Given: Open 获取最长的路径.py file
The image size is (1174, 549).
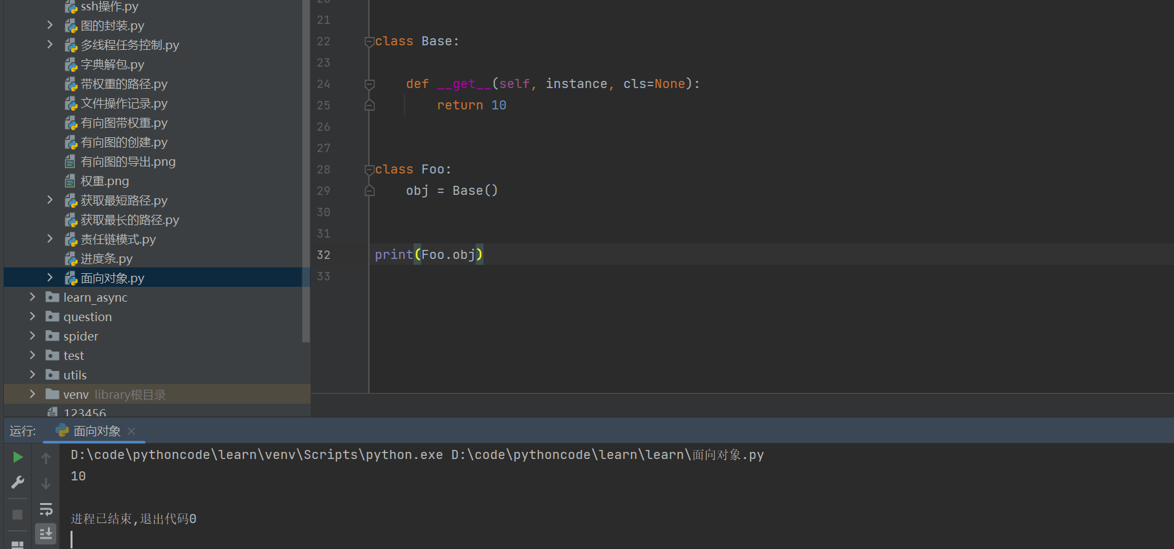Looking at the screenshot, I should click(129, 219).
